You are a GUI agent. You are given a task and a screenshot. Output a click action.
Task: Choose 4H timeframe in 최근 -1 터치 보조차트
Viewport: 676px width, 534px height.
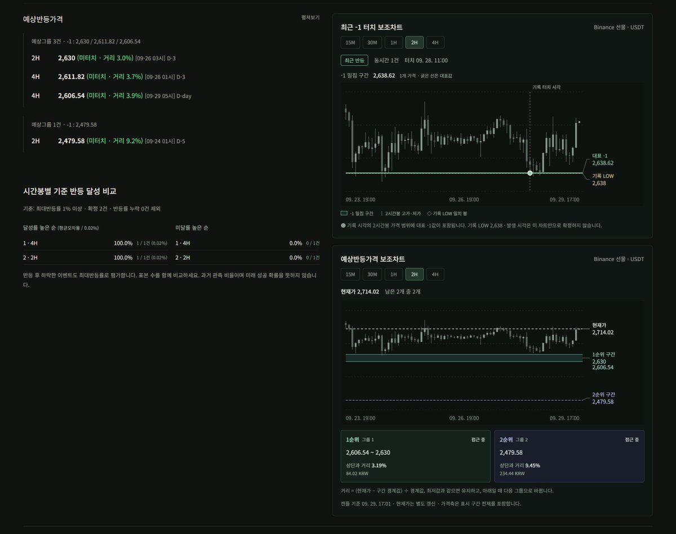pos(435,42)
